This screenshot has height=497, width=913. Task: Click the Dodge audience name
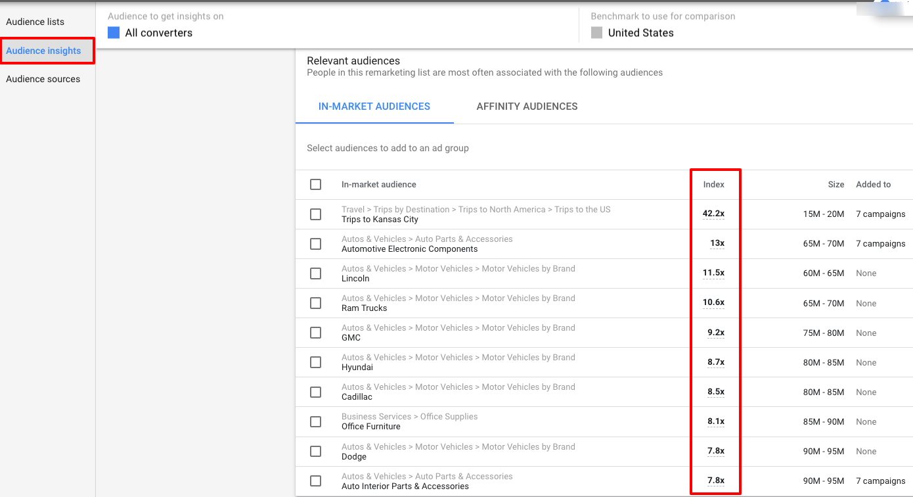click(354, 457)
